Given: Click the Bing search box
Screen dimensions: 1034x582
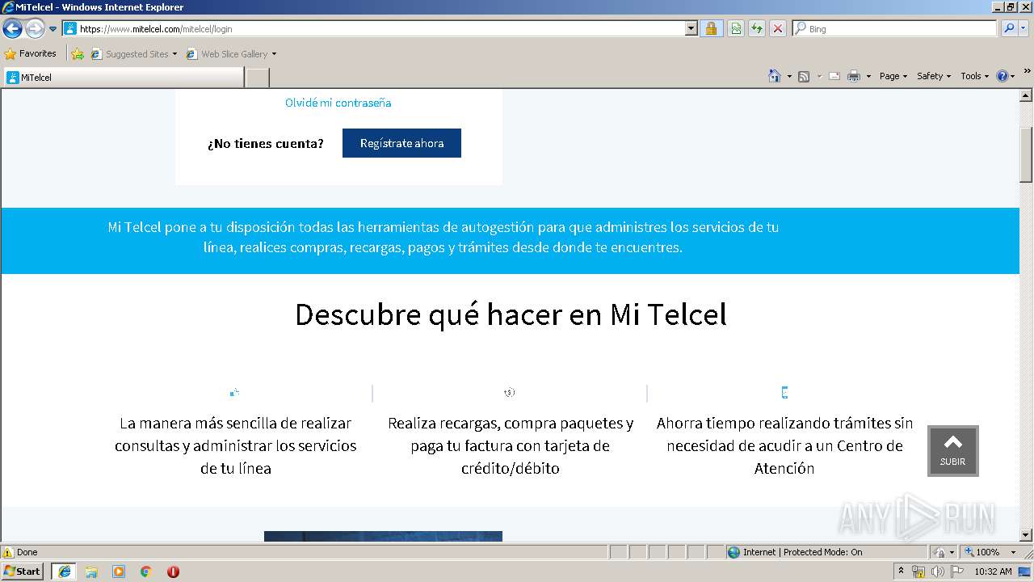Looking at the screenshot, I should [895, 28].
